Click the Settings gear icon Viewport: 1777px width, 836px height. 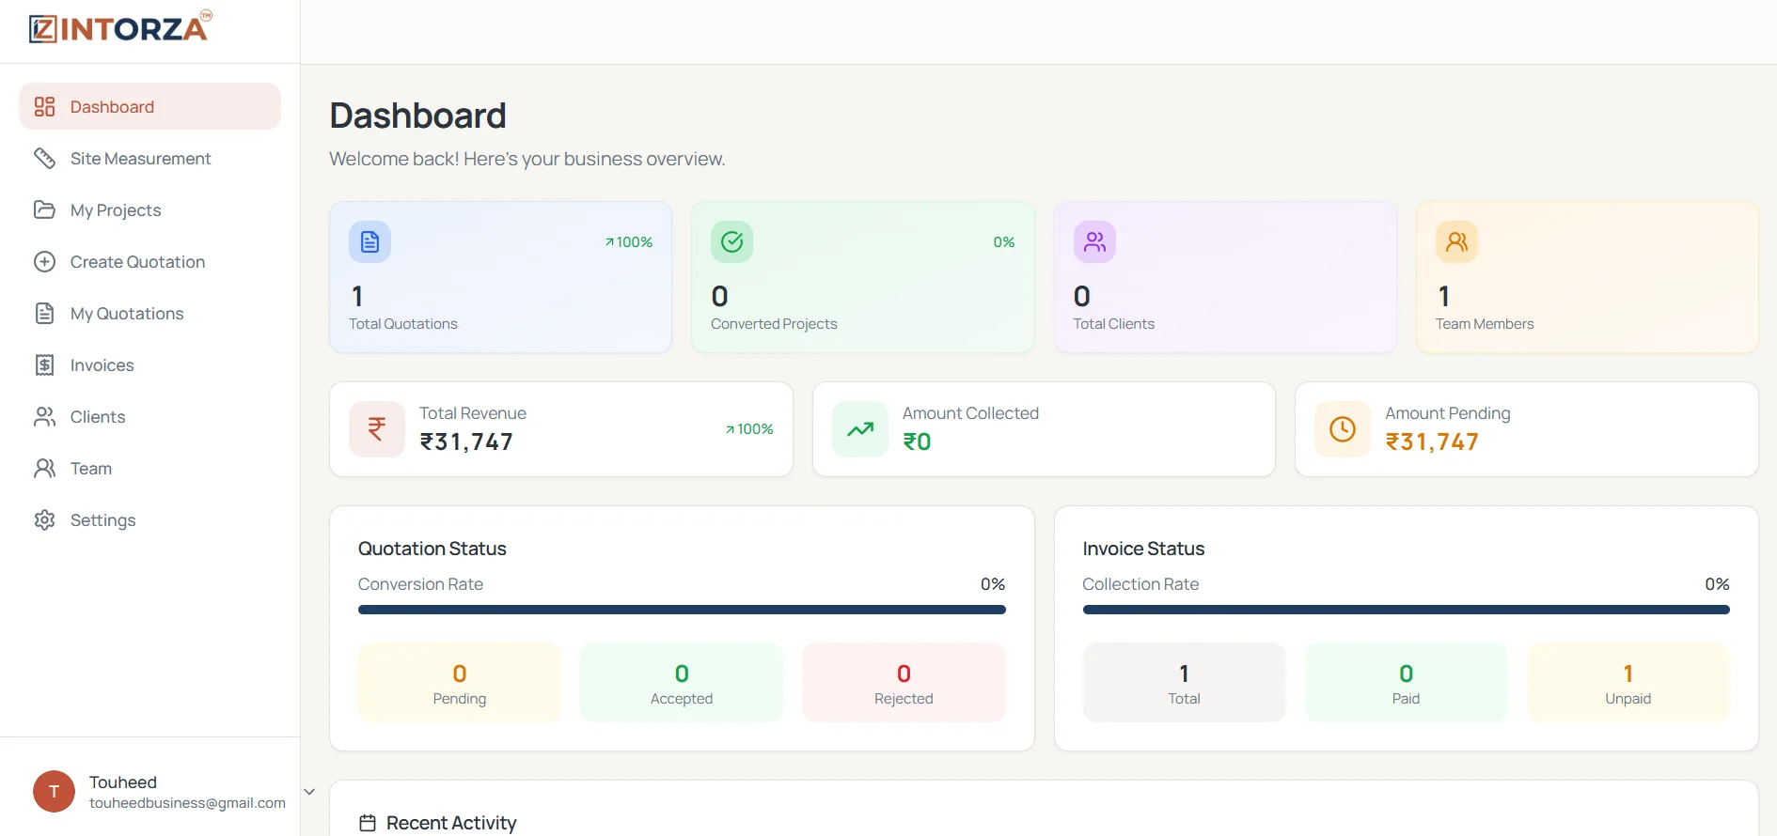click(44, 519)
